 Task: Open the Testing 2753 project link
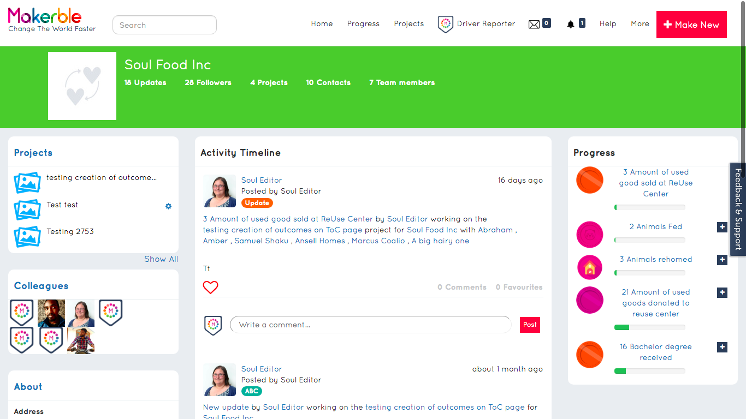point(70,231)
